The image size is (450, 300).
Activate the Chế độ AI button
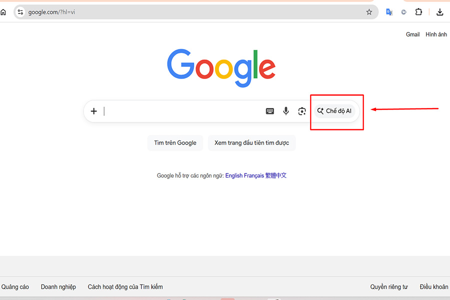coord(334,111)
